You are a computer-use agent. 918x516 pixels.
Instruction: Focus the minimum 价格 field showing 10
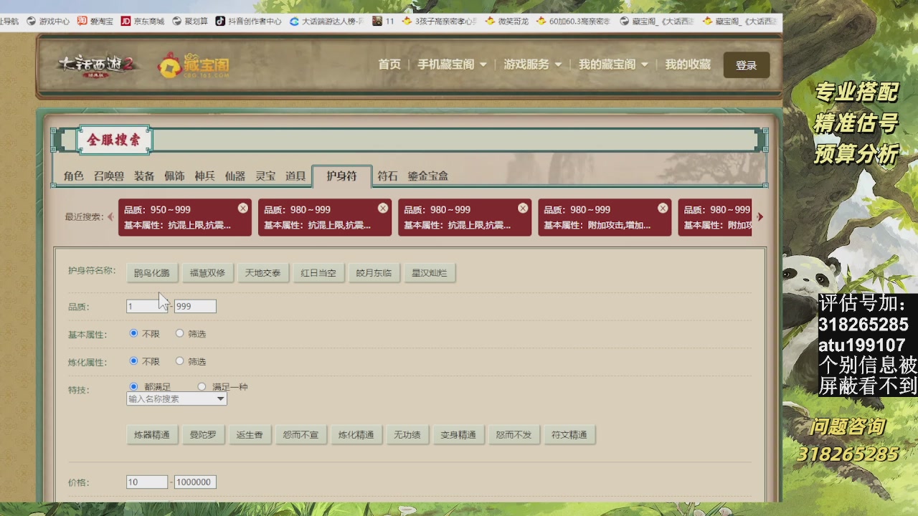tap(147, 482)
